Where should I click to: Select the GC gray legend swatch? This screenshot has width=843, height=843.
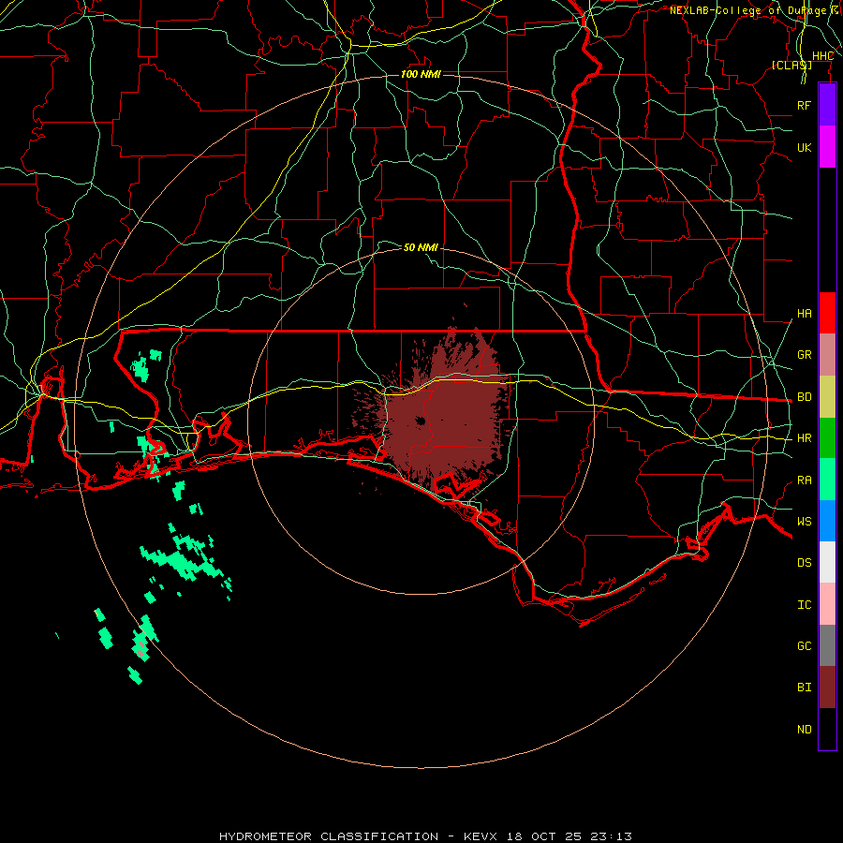pyautogui.click(x=827, y=645)
